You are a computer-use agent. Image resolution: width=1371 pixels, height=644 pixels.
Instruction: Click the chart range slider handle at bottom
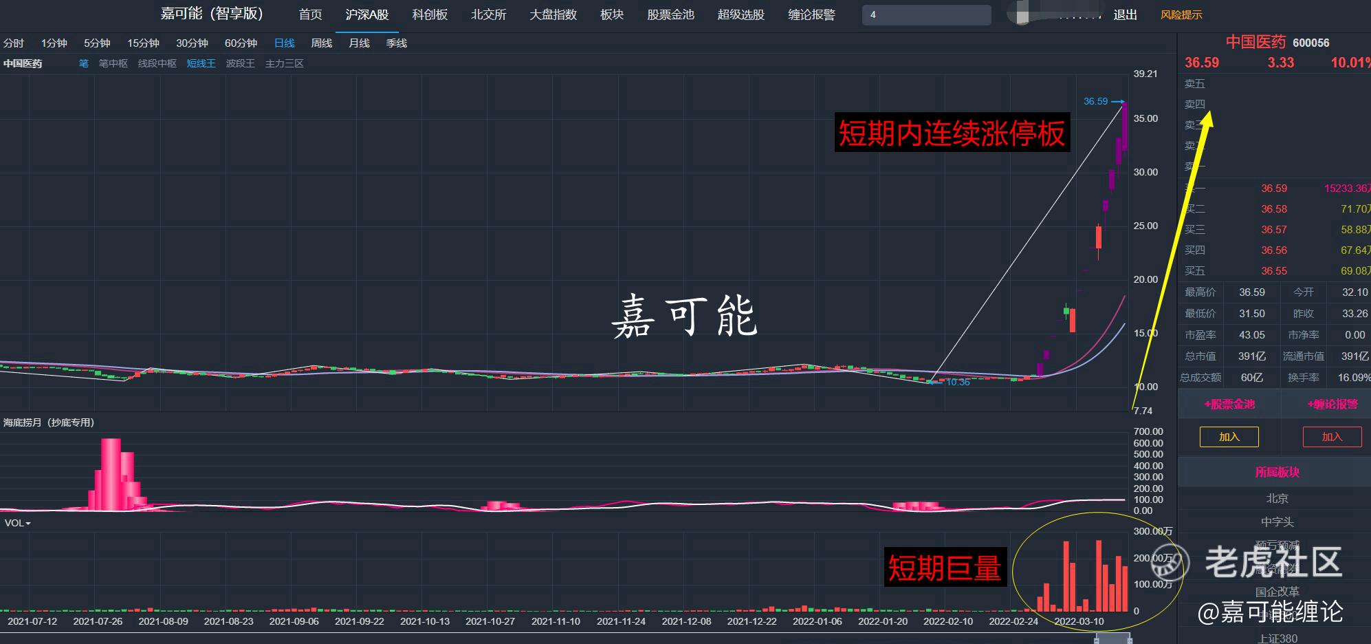1113,638
